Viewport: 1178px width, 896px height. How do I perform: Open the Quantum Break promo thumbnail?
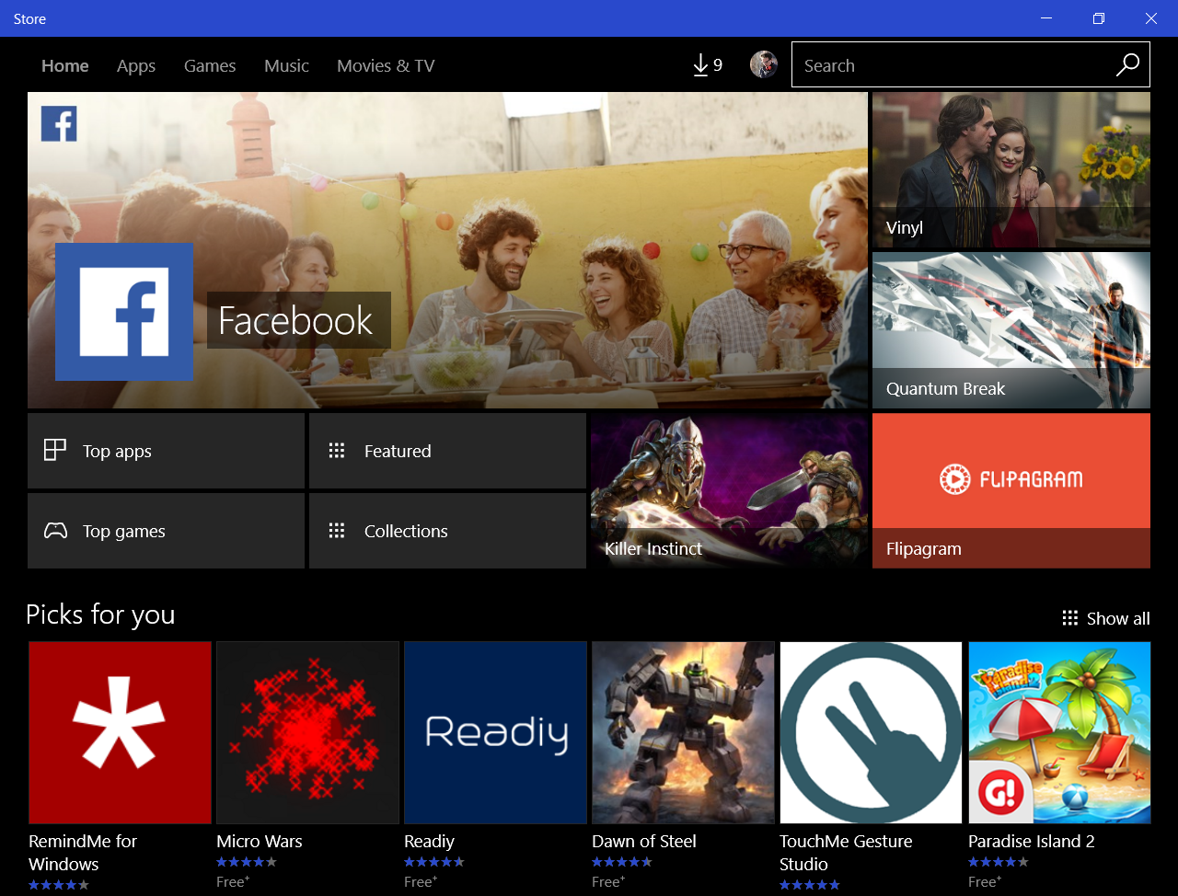pos(1011,330)
